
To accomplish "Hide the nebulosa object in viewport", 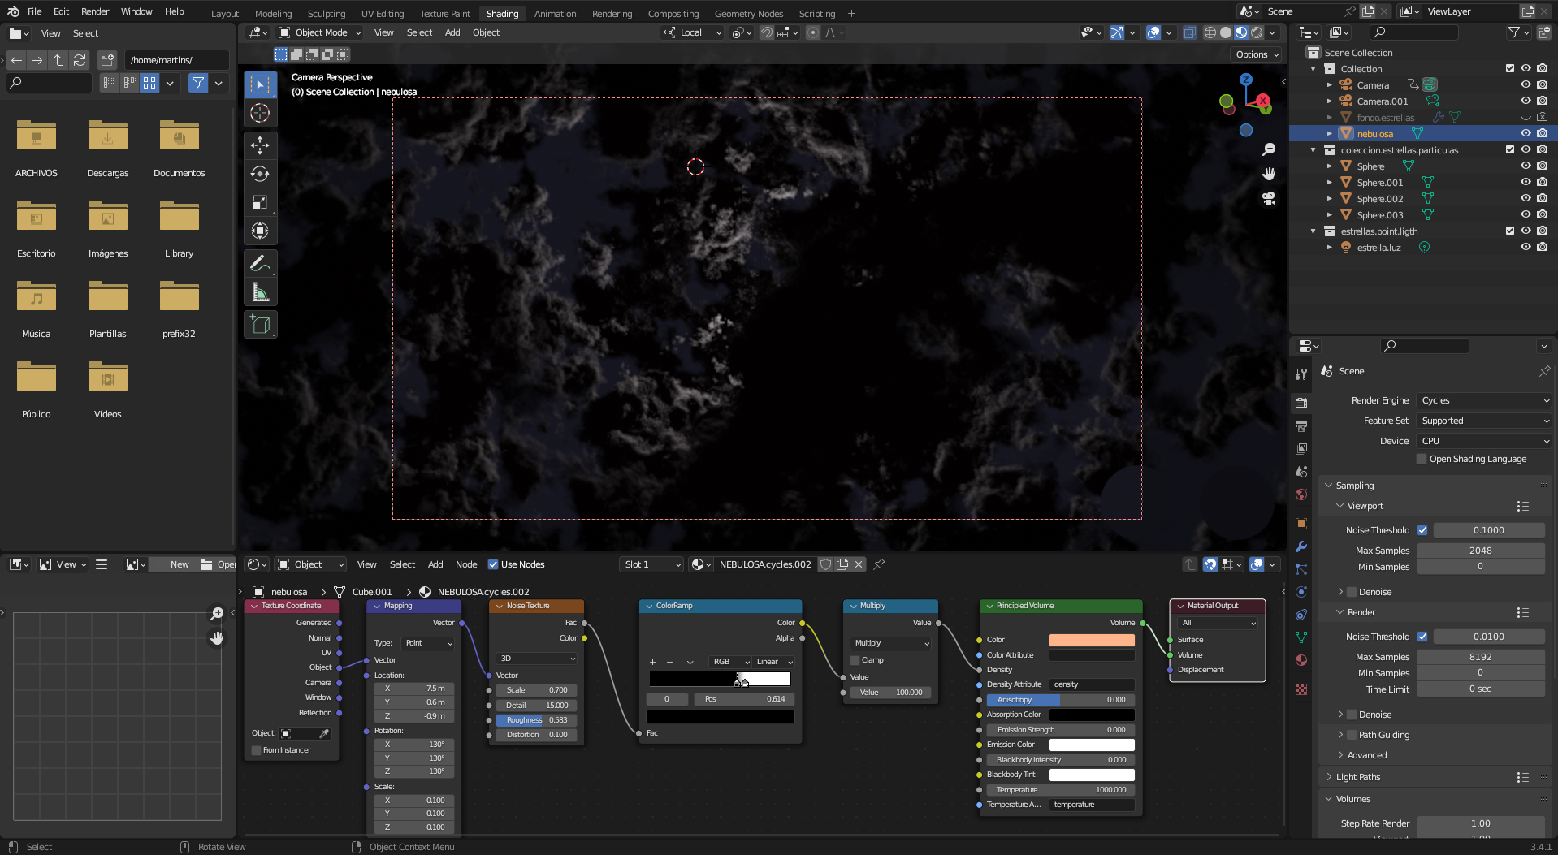I will click(1526, 133).
